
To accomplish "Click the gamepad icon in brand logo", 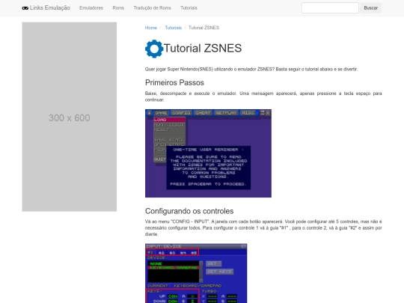I will pos(25,8).
